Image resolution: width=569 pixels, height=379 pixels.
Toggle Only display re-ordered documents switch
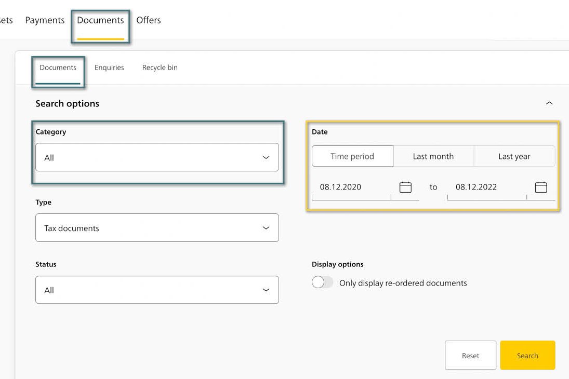coord(322,282)
